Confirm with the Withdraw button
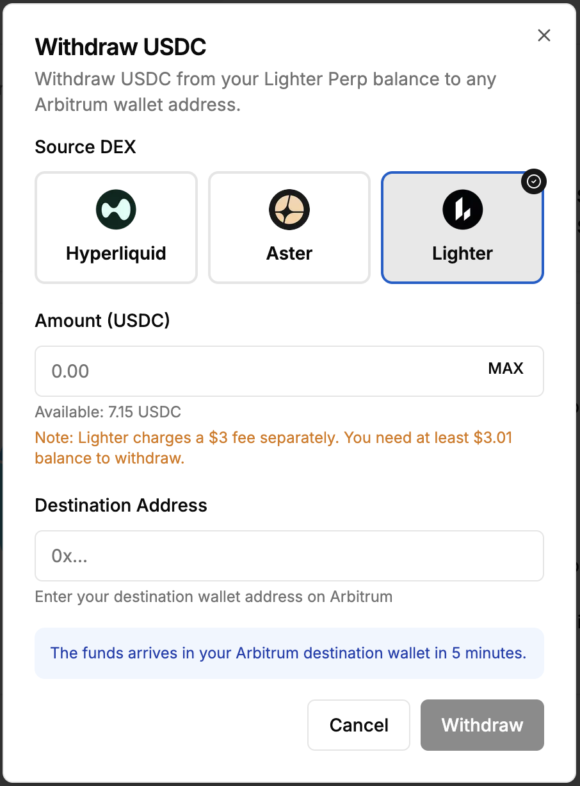The height and width of the screenshot is (786, 580). 482,724
